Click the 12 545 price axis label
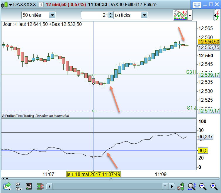 point(206,64)
